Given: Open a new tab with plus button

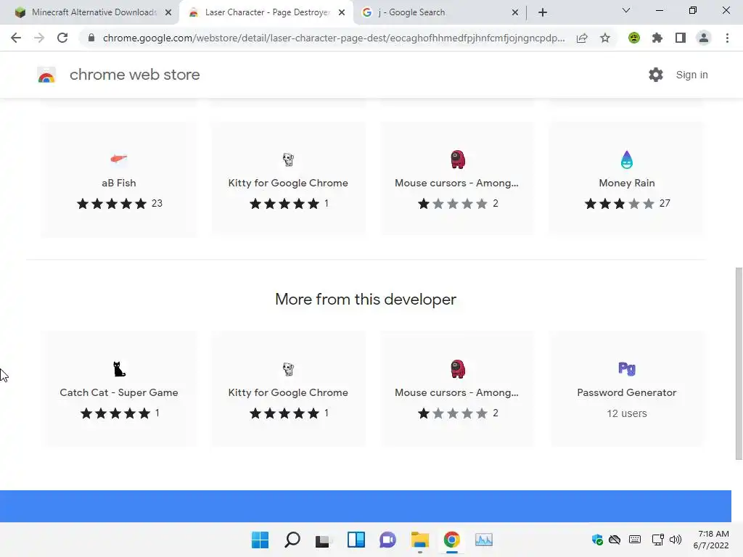Looking at the screenshot, I should point(543,13).
